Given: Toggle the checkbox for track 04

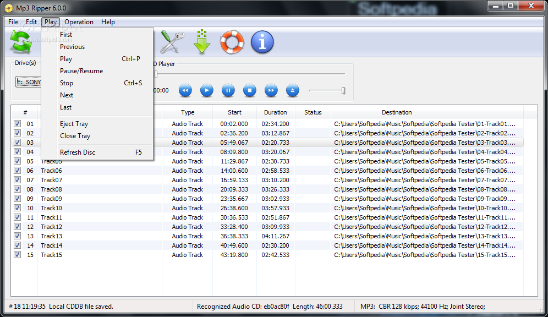Looking at the screenshot, I should pyautogui.click(x=17, y=152).
